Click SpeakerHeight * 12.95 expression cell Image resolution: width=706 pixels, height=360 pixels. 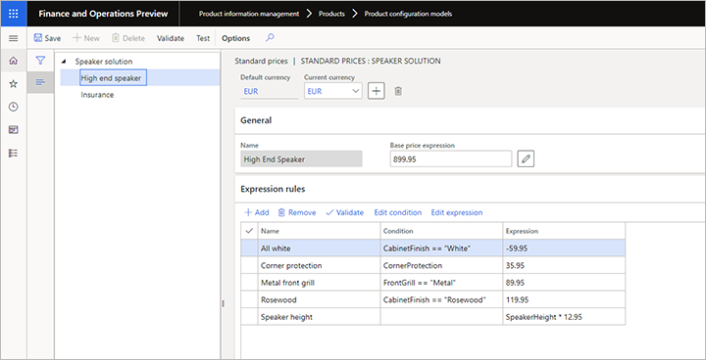[564, 317]
